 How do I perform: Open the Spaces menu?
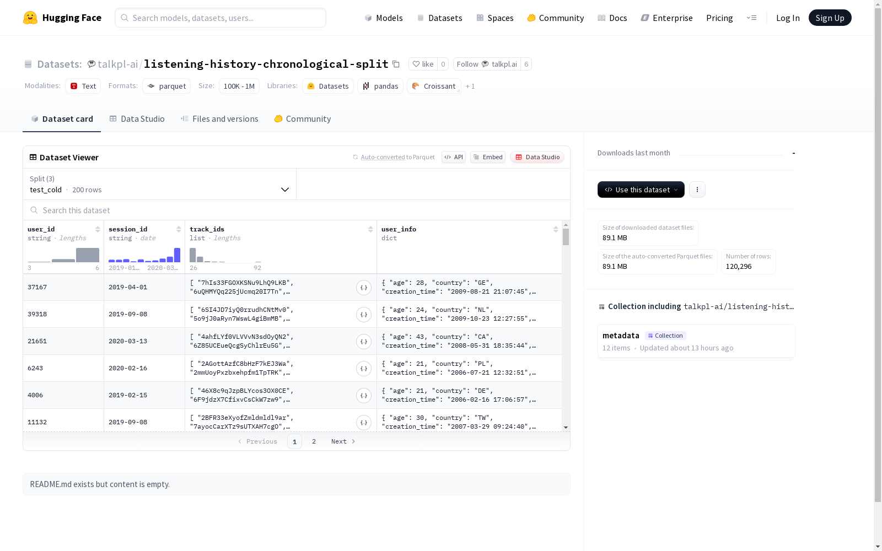pos(495,18)
